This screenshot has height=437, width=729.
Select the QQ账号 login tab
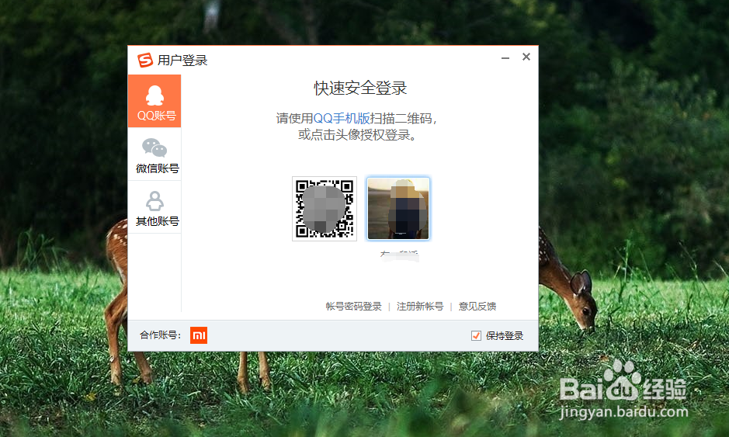tap(154, 101)
